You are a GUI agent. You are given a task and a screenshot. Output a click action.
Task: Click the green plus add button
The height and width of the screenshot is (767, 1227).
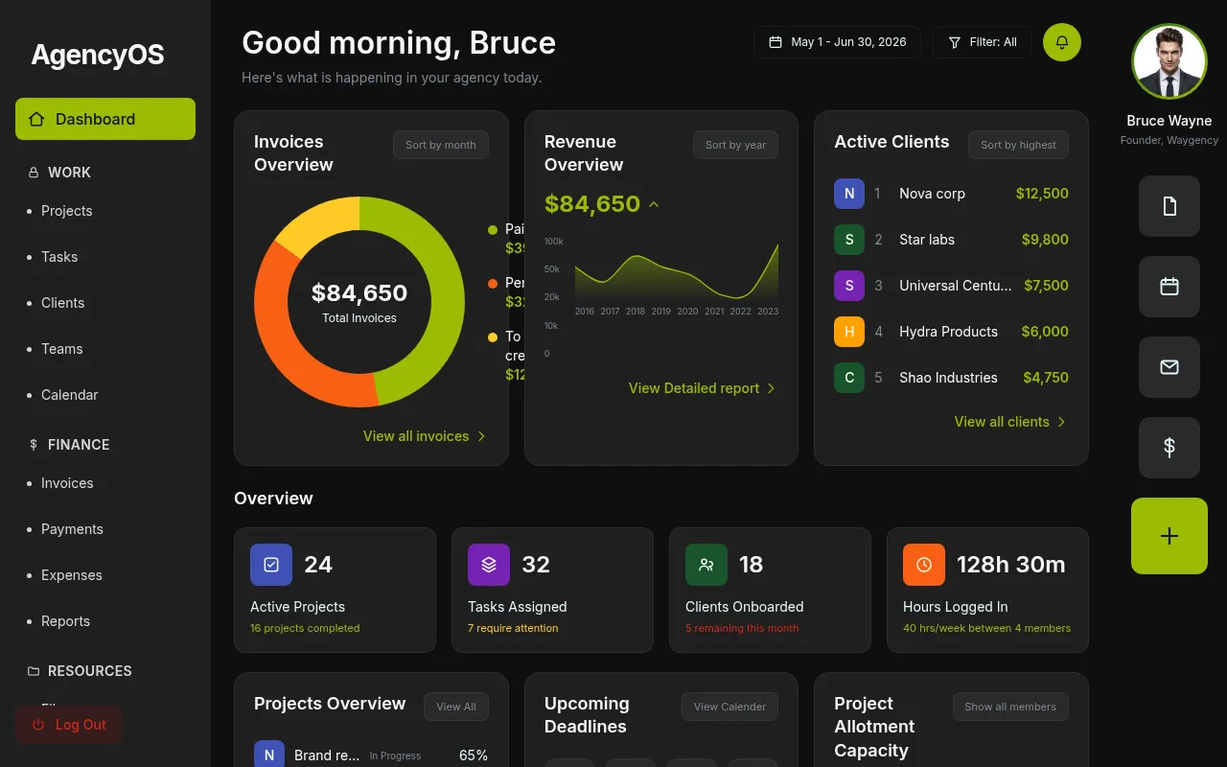pyautogui.click(x=1169, y=536)
